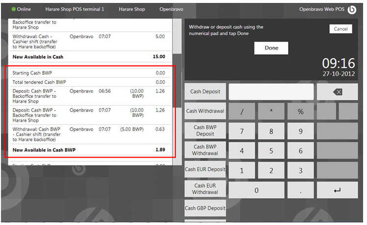Click the transactions list scrollbar thumb

pyautogui.click(x=177, y=81)
